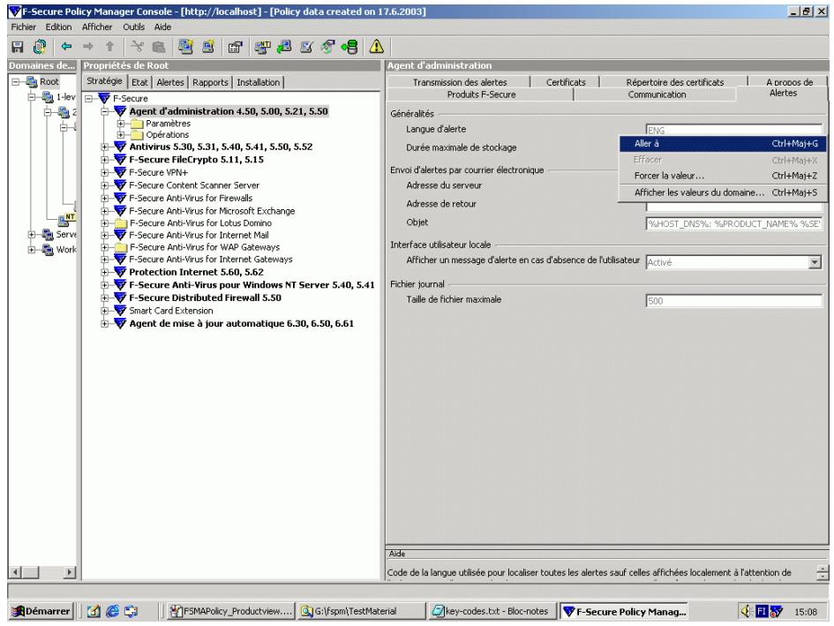Open the Répertoire des certificats tab
This screenshot has height=626, width=834.
click(674, 82)
